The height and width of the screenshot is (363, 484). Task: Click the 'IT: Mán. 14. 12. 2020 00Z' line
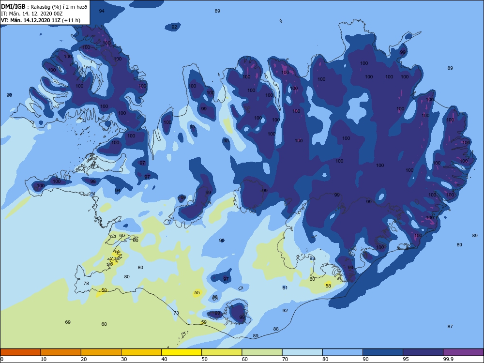pos(32,14)
